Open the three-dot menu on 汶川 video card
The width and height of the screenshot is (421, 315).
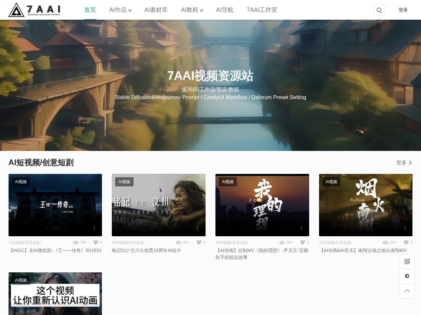coord(198,228)
